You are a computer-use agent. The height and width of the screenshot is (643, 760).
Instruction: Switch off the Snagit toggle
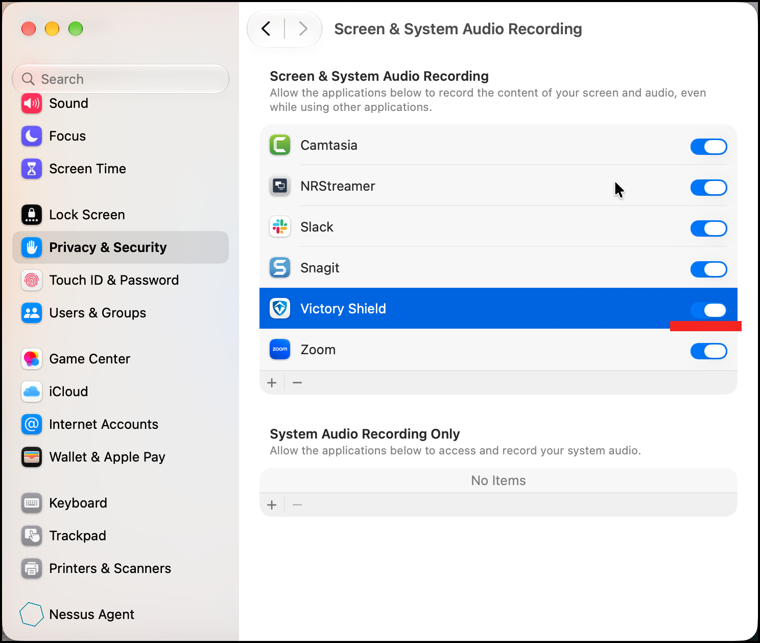(709, 269)
